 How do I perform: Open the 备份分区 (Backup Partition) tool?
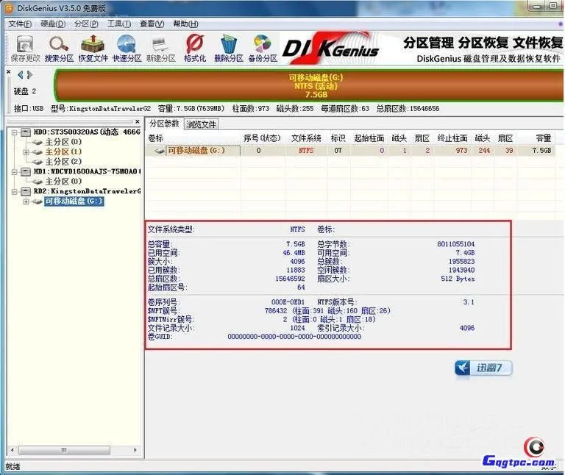[x=262, y=47]
